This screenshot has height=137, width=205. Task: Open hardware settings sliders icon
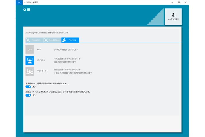(173, 15)
